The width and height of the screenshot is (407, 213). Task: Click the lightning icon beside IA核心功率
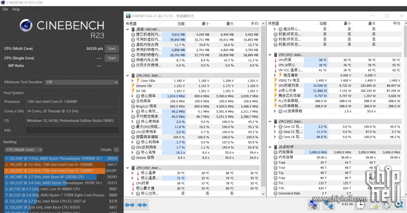[275, 91]
